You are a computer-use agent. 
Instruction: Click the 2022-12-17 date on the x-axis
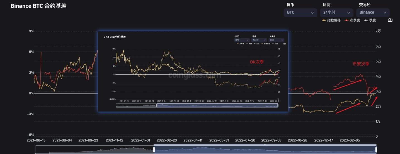[324, 140]
